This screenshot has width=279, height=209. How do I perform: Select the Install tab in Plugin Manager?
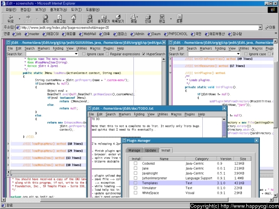tap(166, 150)
